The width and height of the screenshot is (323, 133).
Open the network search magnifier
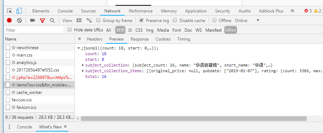pos(52,20)
